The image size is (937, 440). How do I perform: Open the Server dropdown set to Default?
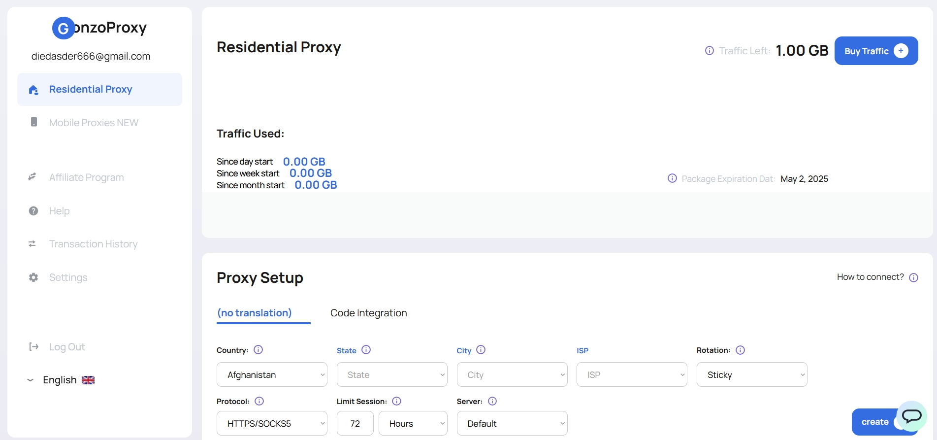click(512, 424)
